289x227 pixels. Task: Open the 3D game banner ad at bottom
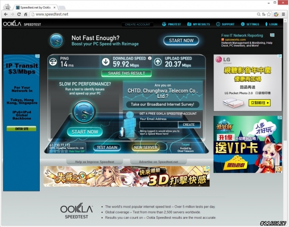coord(126,176)
